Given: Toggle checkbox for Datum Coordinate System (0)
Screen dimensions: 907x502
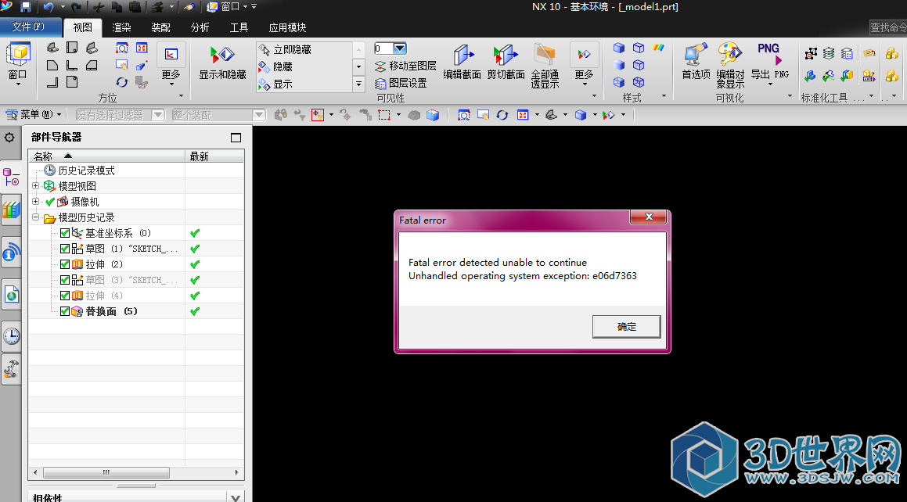Looking at the screenshot, I should point(65,233).
